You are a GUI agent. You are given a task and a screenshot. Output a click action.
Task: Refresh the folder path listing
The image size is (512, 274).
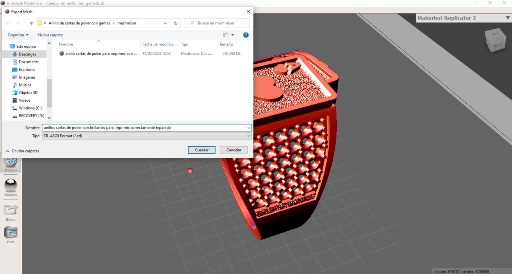point(175,23)
